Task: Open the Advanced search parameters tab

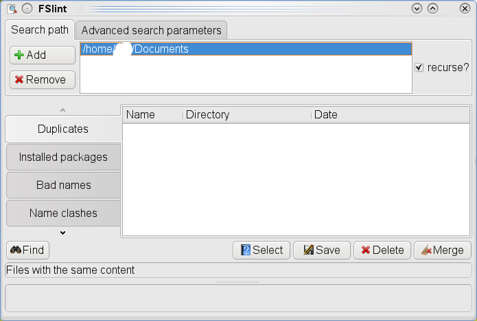Action: pos(151,30)
